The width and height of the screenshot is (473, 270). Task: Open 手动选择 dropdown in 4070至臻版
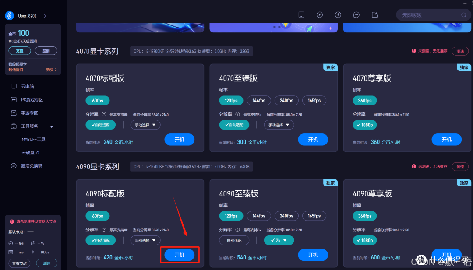point(279,125)
